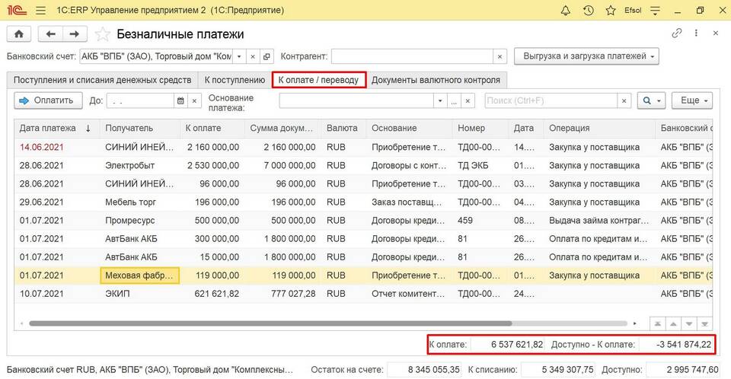Expand the Банковский счет dropdown
This screenshot has width=731, height=379.
click(x=238, y=56)
